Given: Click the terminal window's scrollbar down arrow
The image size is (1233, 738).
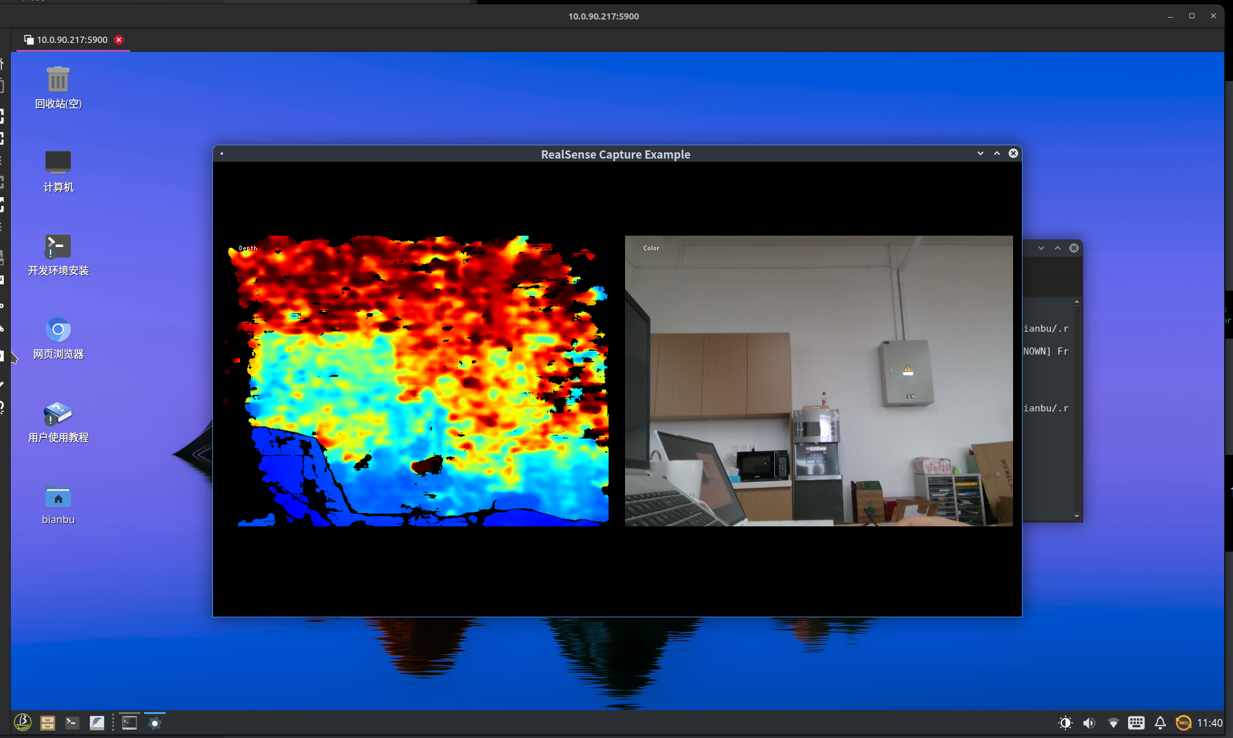Looking at the screenshot, I should 1077,516.
